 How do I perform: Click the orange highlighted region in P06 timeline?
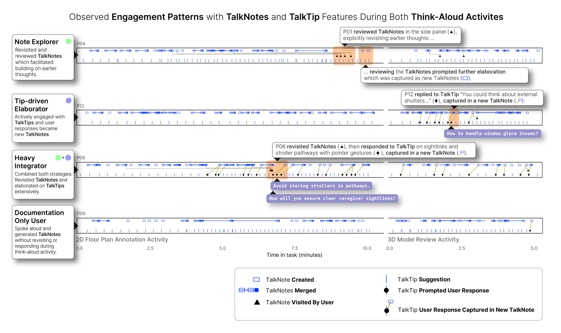pyautogui.click(x=277, y=170)
